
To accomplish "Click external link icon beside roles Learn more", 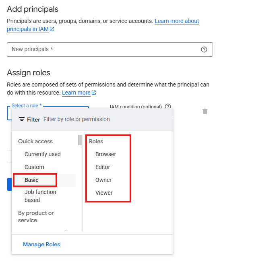I will (x=94, y=93).
